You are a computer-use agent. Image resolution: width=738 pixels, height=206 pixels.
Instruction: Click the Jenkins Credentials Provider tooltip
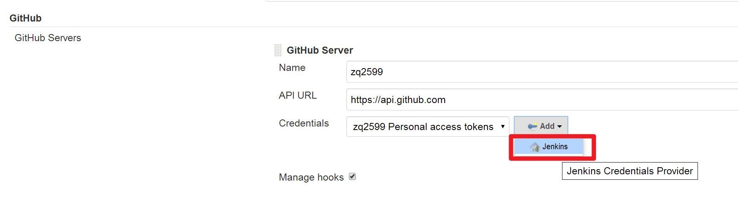pyautogui.click(x=630, y=171)
